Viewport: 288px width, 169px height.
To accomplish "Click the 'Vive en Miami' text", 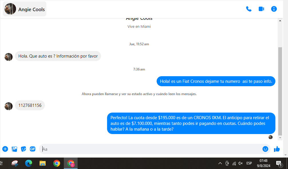I will coord(139,26).
